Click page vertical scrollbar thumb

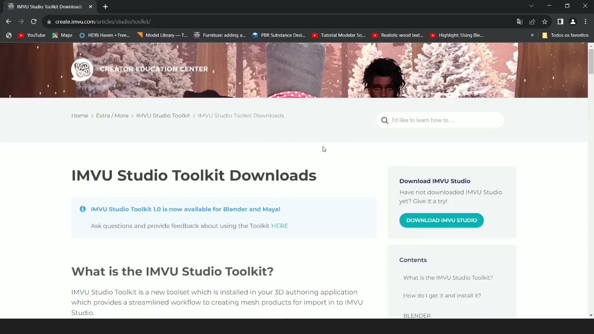click(591, 61)
